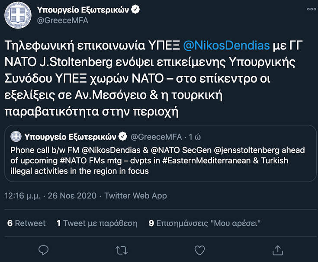
Task: Open the @GreeceMFA handle under the name
Action: point(63,20)
